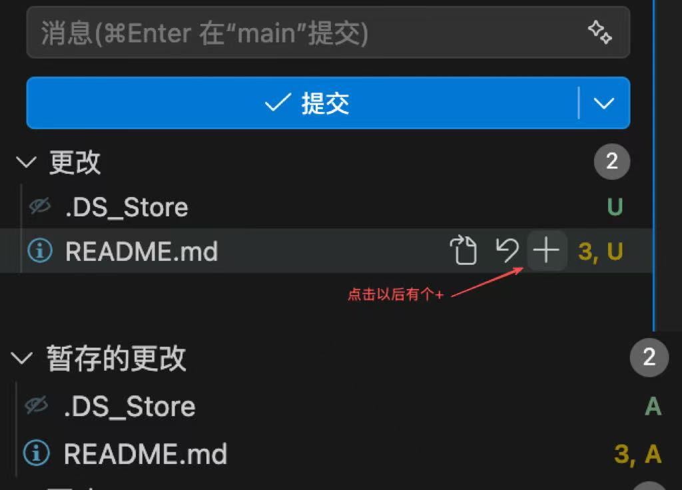Discard changes to README.md with undo arrow
682x490 pixels.
(x=507, y=250)
